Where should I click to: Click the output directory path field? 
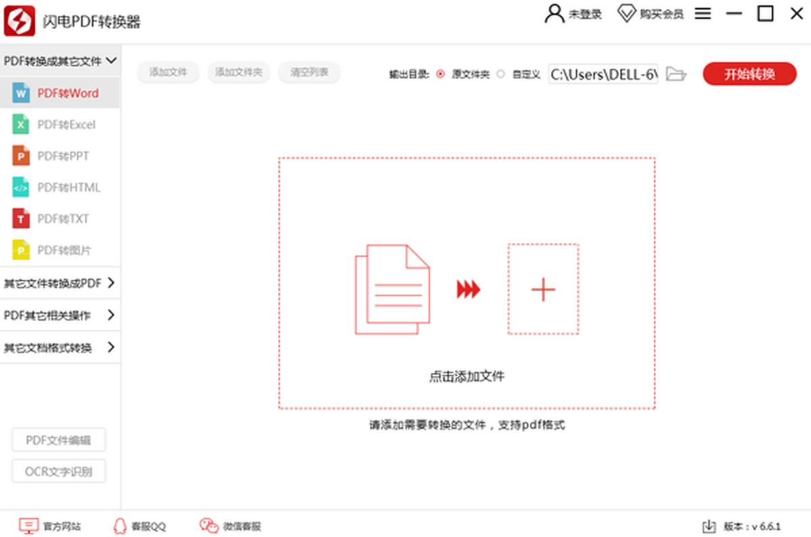603,74
